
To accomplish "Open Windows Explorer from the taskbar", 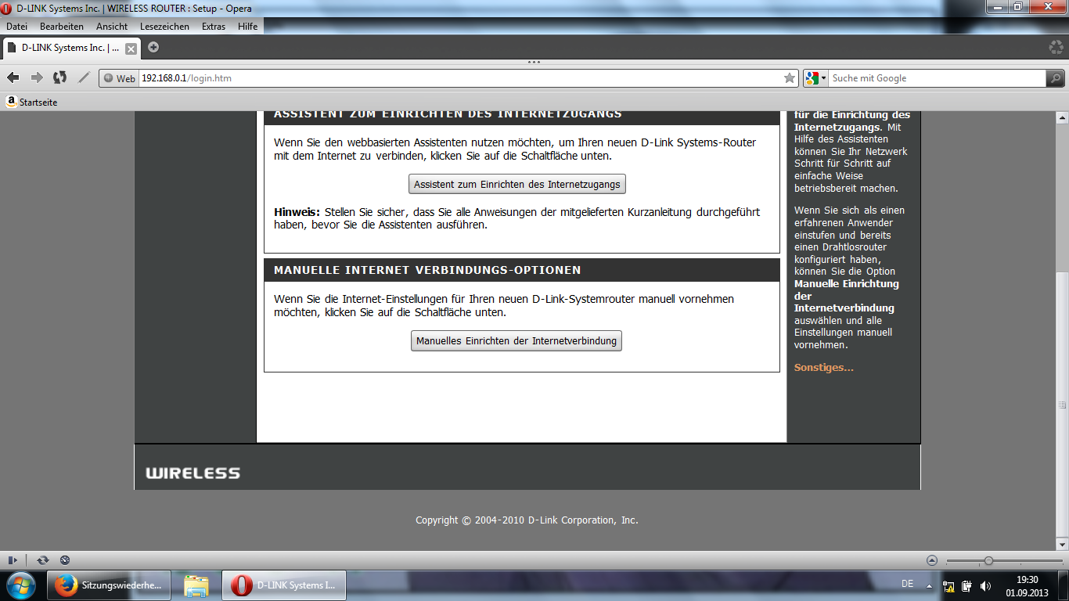I will [x=196, y=585].
